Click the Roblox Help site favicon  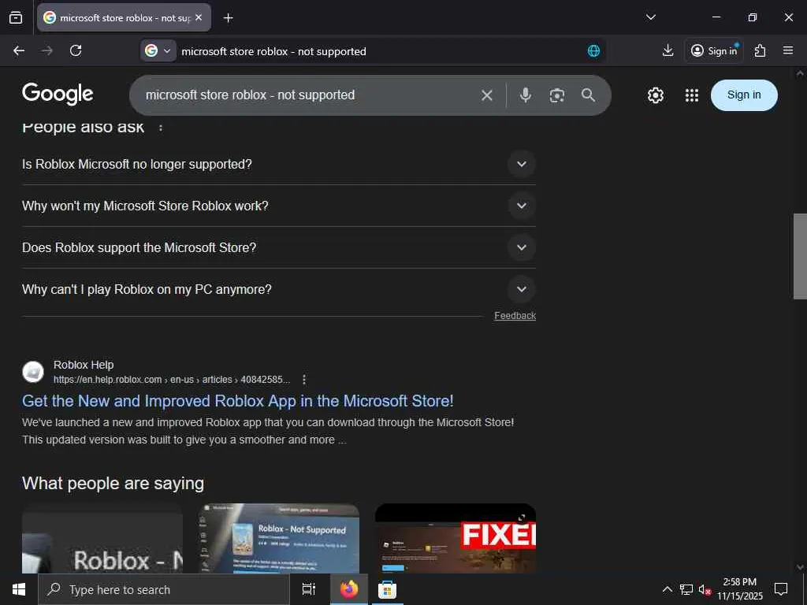click(33, 372)
